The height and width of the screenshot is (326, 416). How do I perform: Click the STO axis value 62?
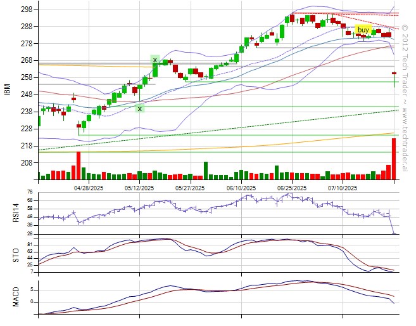click(30, 252)
